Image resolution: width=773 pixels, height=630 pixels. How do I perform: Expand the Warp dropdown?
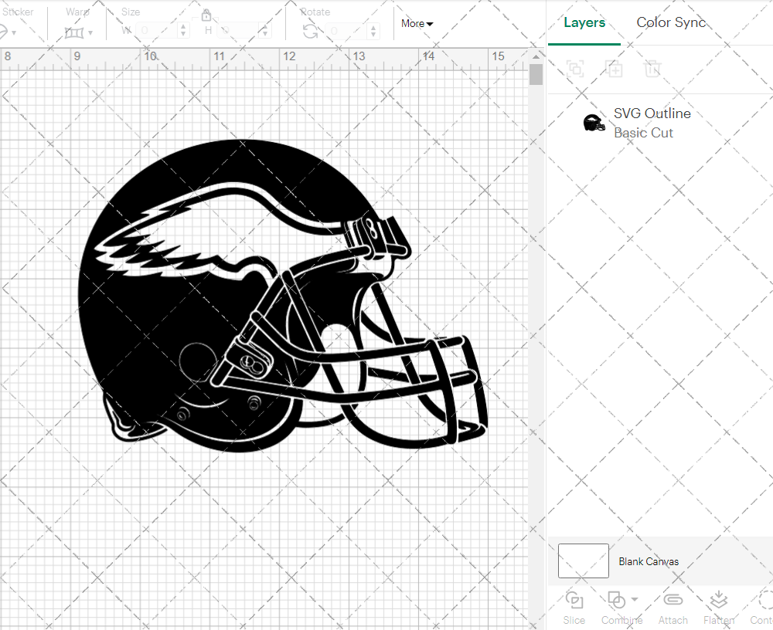[x=90, y=32]
